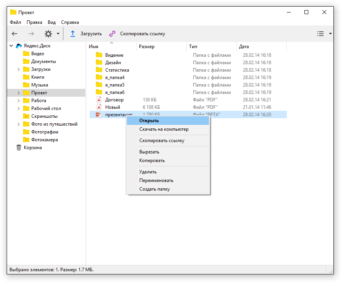Choose Создать папку in context menu
Viewport: 342px width, 283px height.
coord(168,189)
